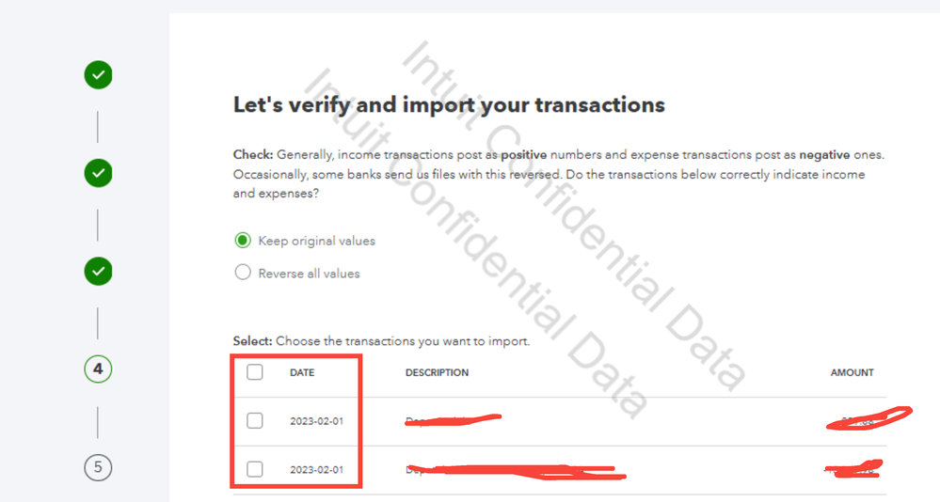This screenshot has width=940, height=502.
Task: Check the first transaction row checkbox
Action: coord(255,420)
